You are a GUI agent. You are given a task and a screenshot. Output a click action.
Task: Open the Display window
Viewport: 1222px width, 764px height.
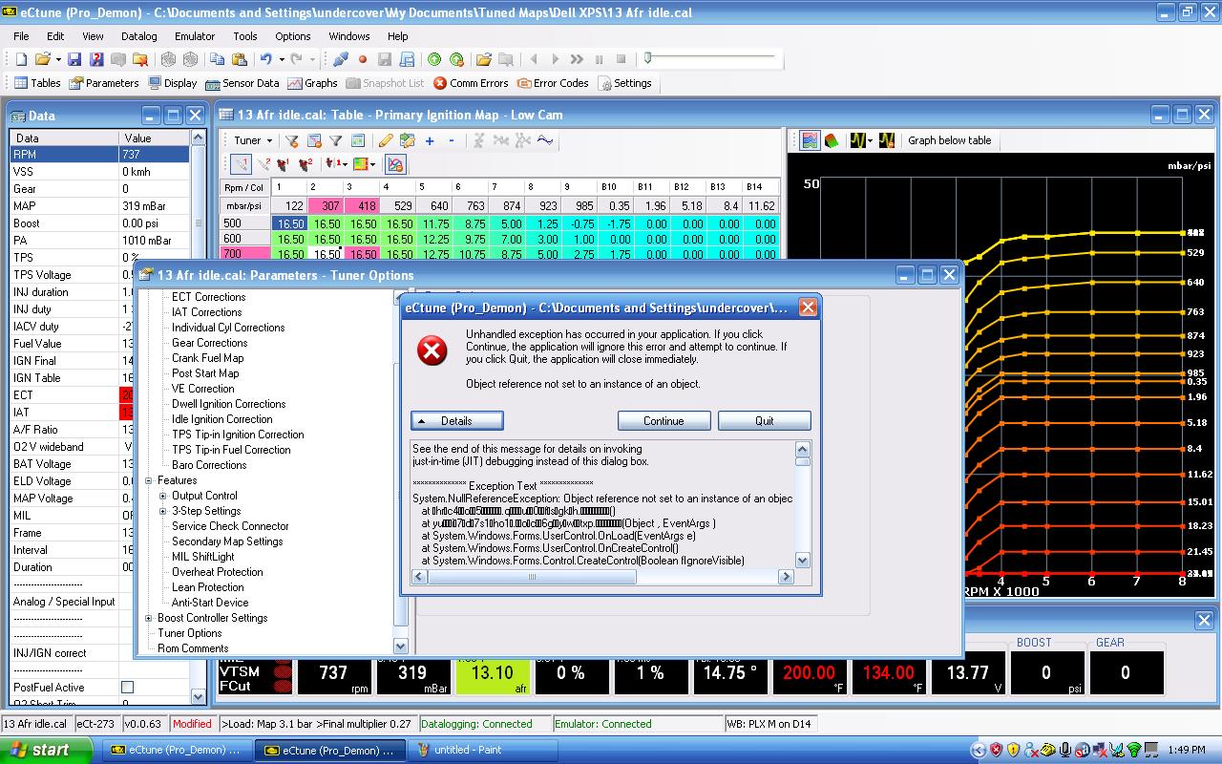tap(172, 83)
